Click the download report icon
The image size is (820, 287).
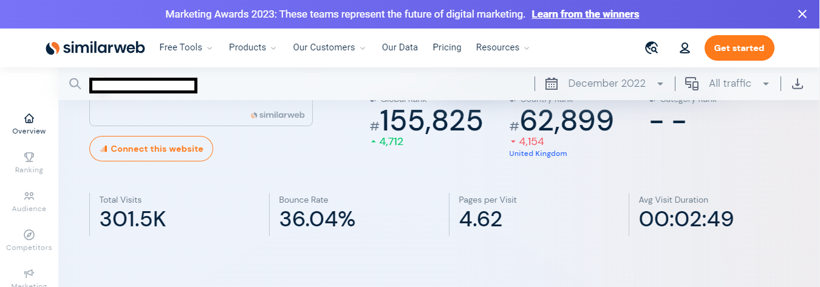(x=798, y=84)
